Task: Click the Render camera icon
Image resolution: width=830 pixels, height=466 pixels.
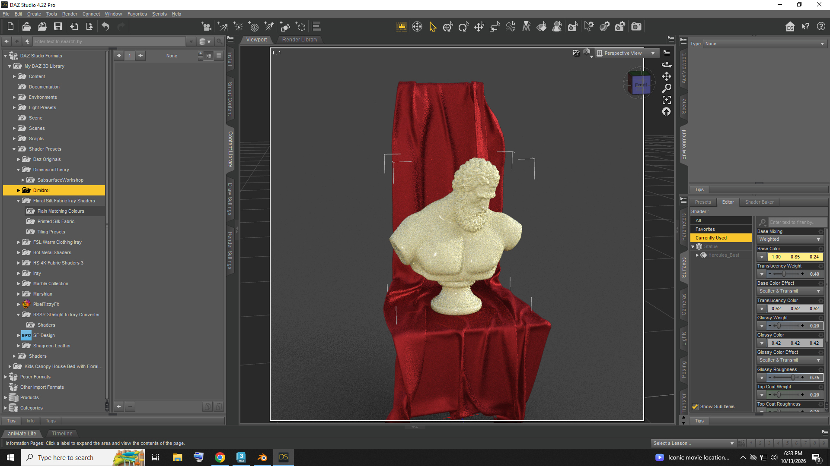Action: [636, 27]
